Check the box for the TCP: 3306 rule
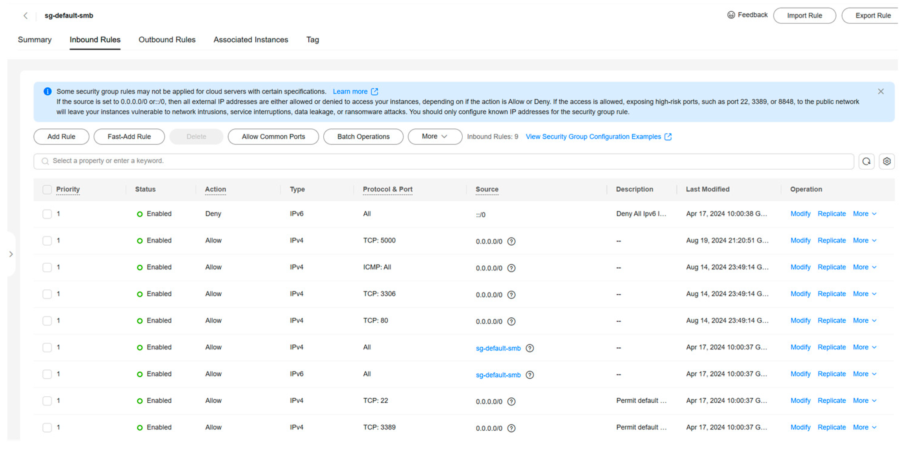905x456 pixels. [x=47, y=294]
